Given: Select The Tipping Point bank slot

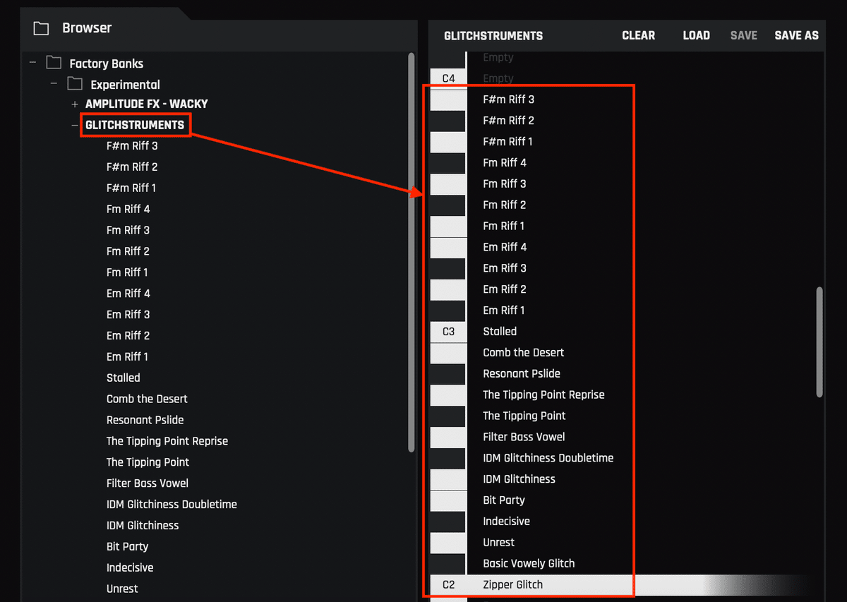Looking at the screenshot, I should tap(524, 416).
